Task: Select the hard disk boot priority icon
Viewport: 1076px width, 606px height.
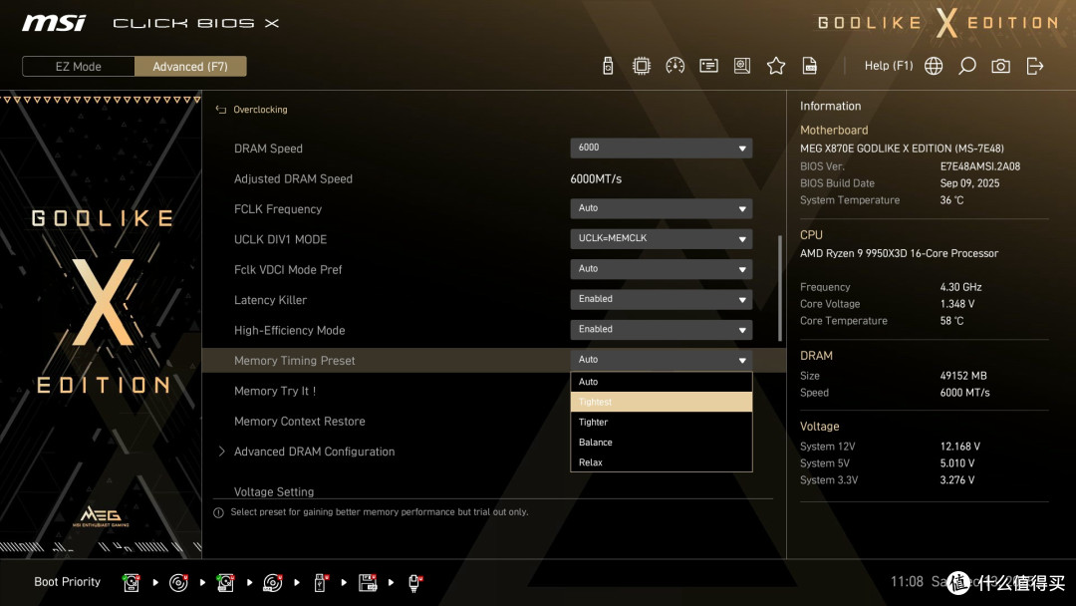Action: (132, 583)
